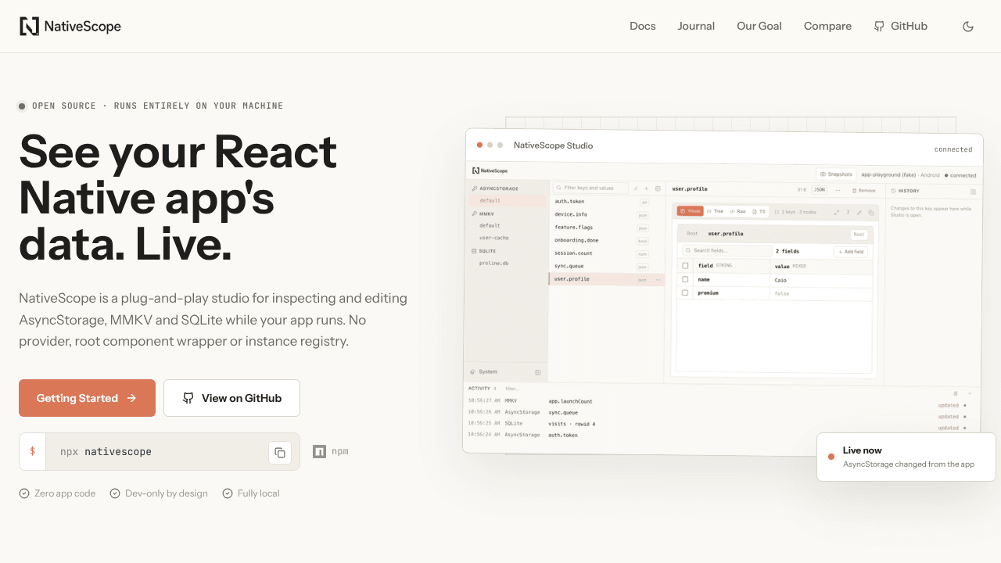
Task: Click the plus icon beside key filter
Action: pyautogui.click(x=646, y=188)
